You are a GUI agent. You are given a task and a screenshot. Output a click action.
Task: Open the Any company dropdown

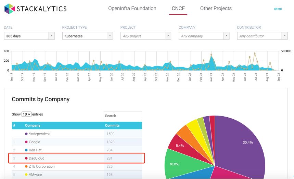(x=204, y=36)
